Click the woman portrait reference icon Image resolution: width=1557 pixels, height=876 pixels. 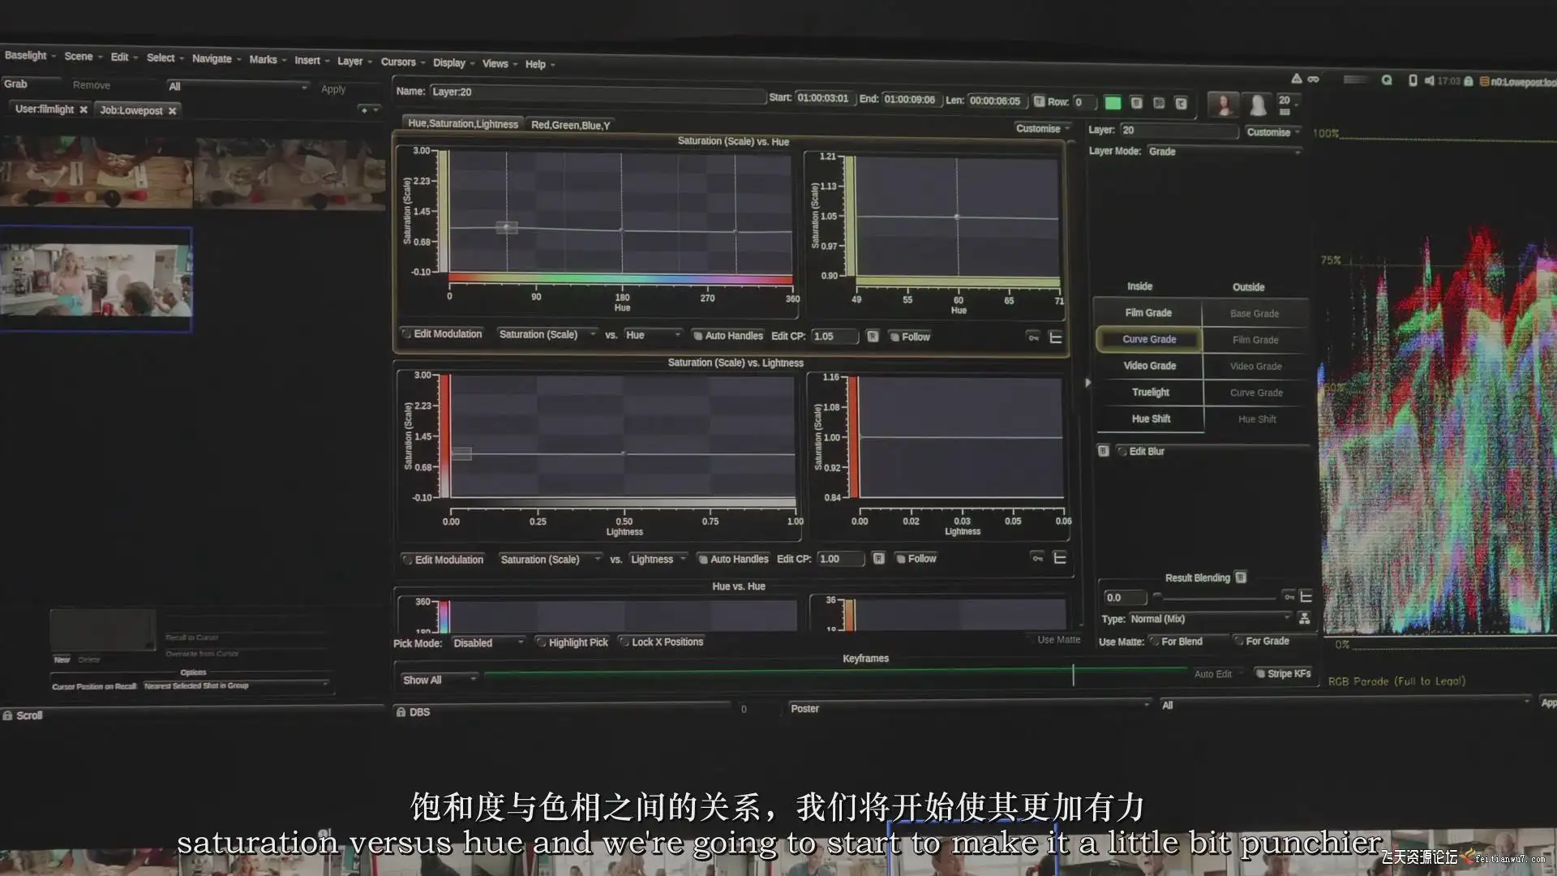[1223, 105]
